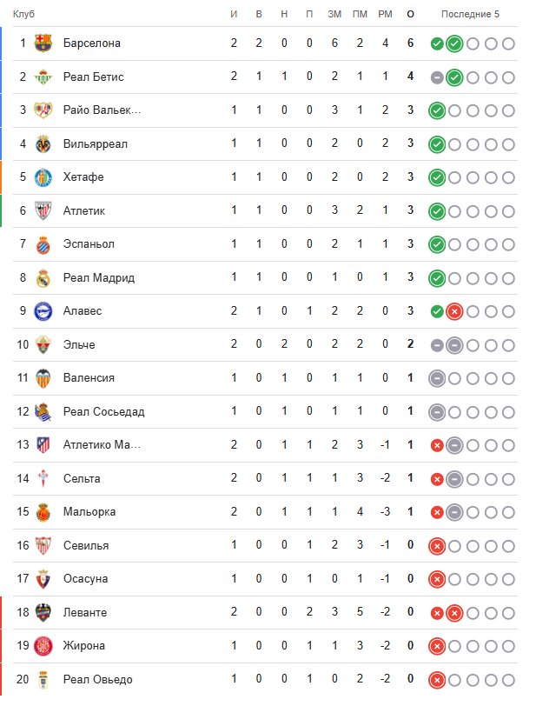This screenshot has width=536, height=706.
Task: Click the Последние 5 column header
Action: pos(470,15)
